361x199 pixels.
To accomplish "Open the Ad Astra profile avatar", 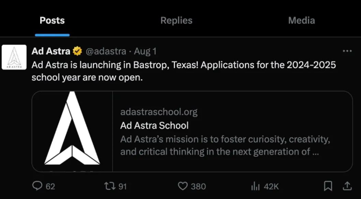I will (x=14, y=57).
